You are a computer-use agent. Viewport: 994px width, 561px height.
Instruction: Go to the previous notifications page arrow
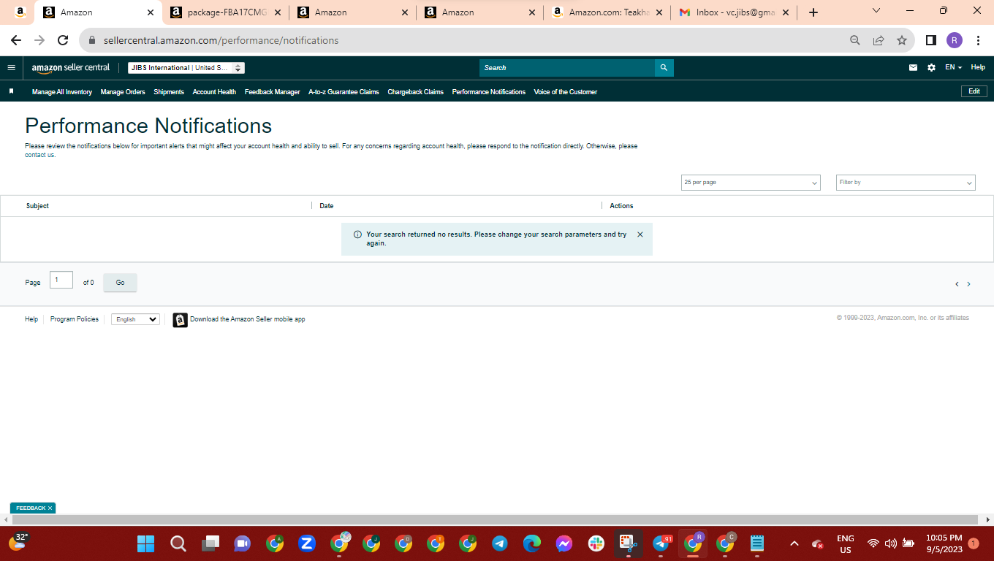pyautogui.click(x=957, y=284)
